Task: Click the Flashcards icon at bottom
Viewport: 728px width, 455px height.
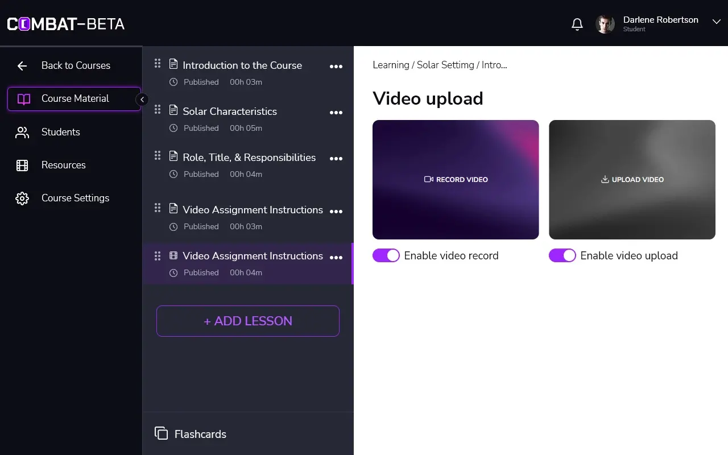Action: click(x=161, y=433)
